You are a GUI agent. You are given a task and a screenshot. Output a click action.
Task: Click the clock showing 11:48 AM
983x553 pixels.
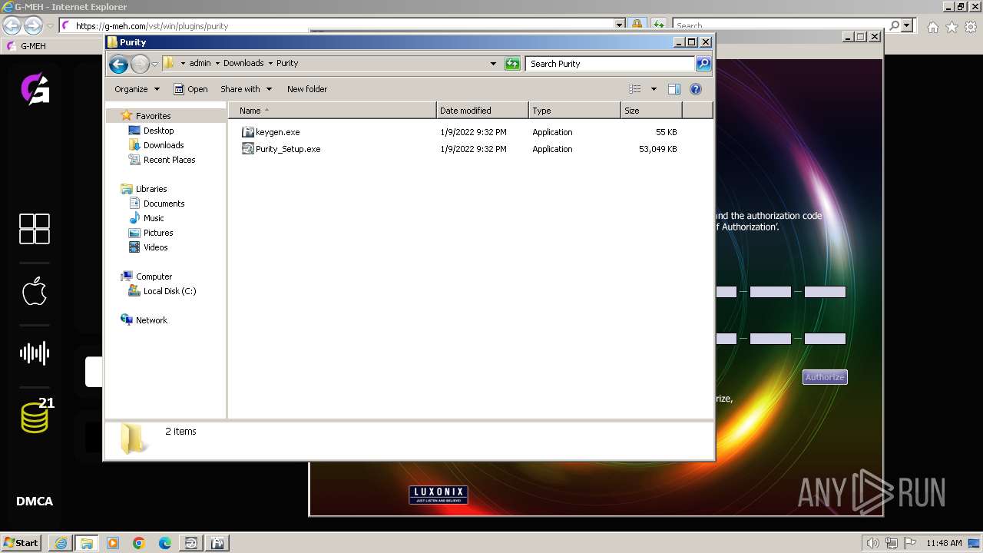coord(944,543)
